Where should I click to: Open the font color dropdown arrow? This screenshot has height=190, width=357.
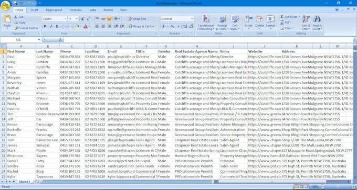coord(89,26)
